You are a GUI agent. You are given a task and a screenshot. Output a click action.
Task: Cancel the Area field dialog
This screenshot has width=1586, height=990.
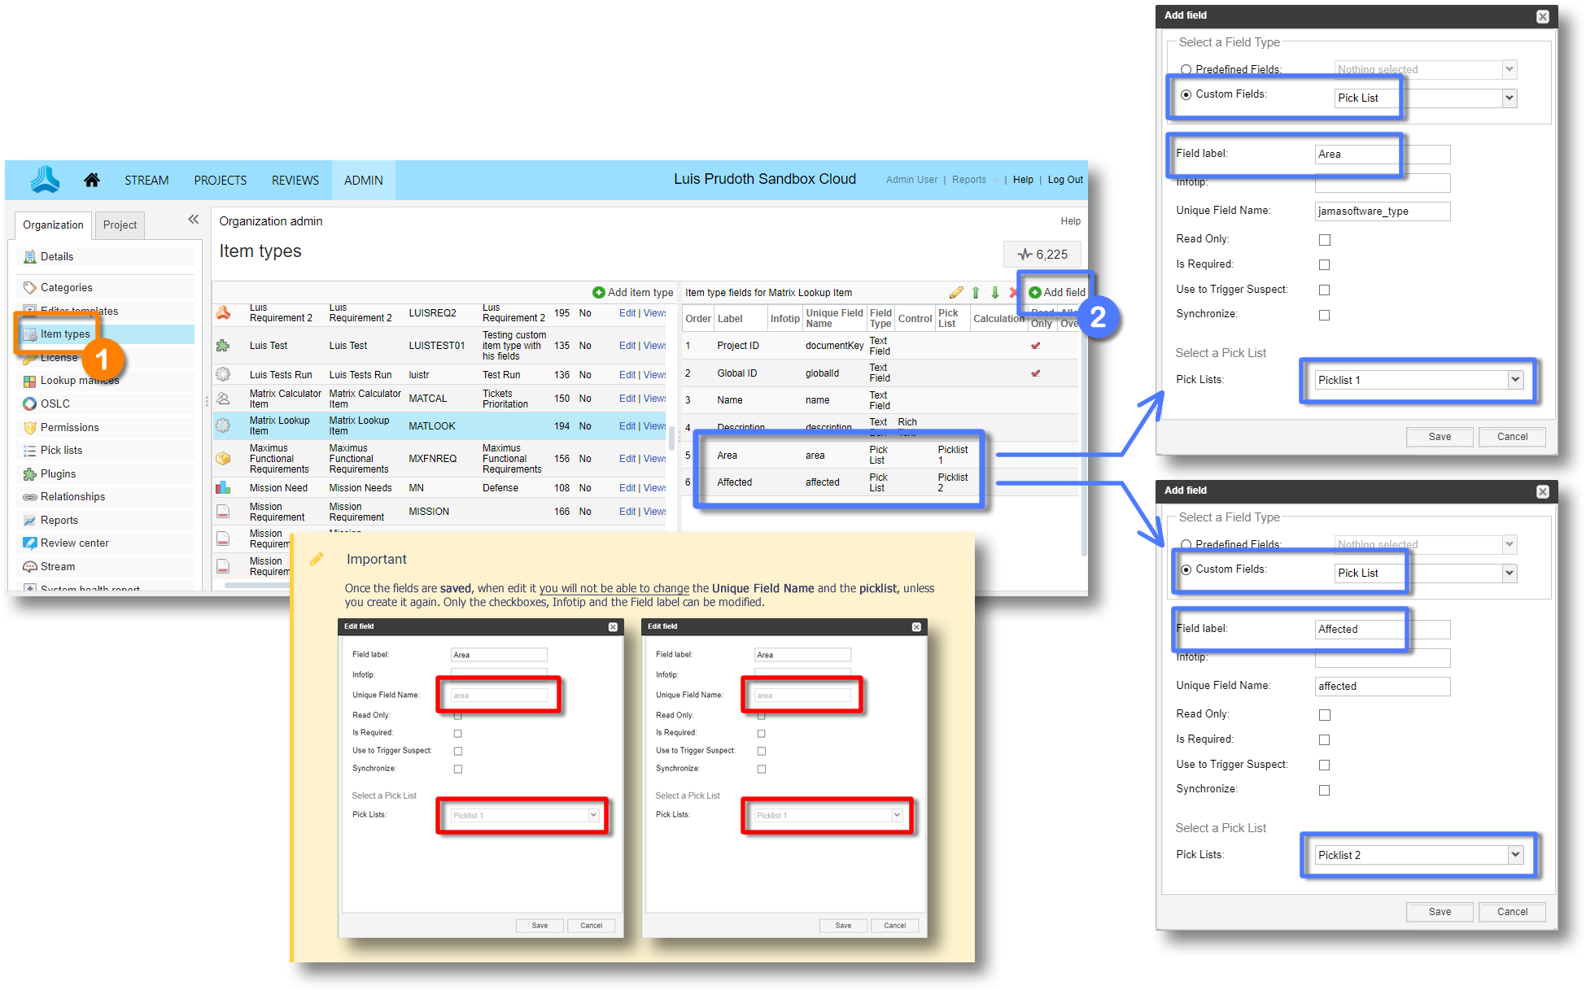click(x=1512, y=437)
